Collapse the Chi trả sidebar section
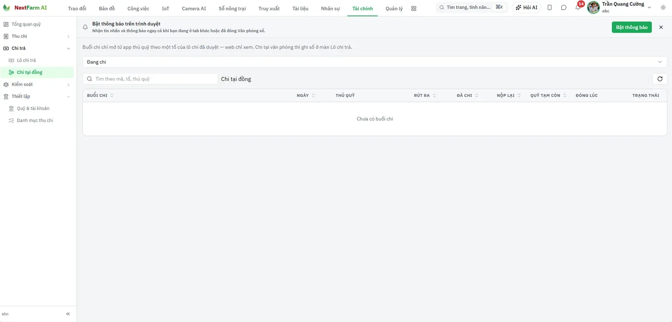This screenshot has width=672, height=322. click(x=37, y=48)
